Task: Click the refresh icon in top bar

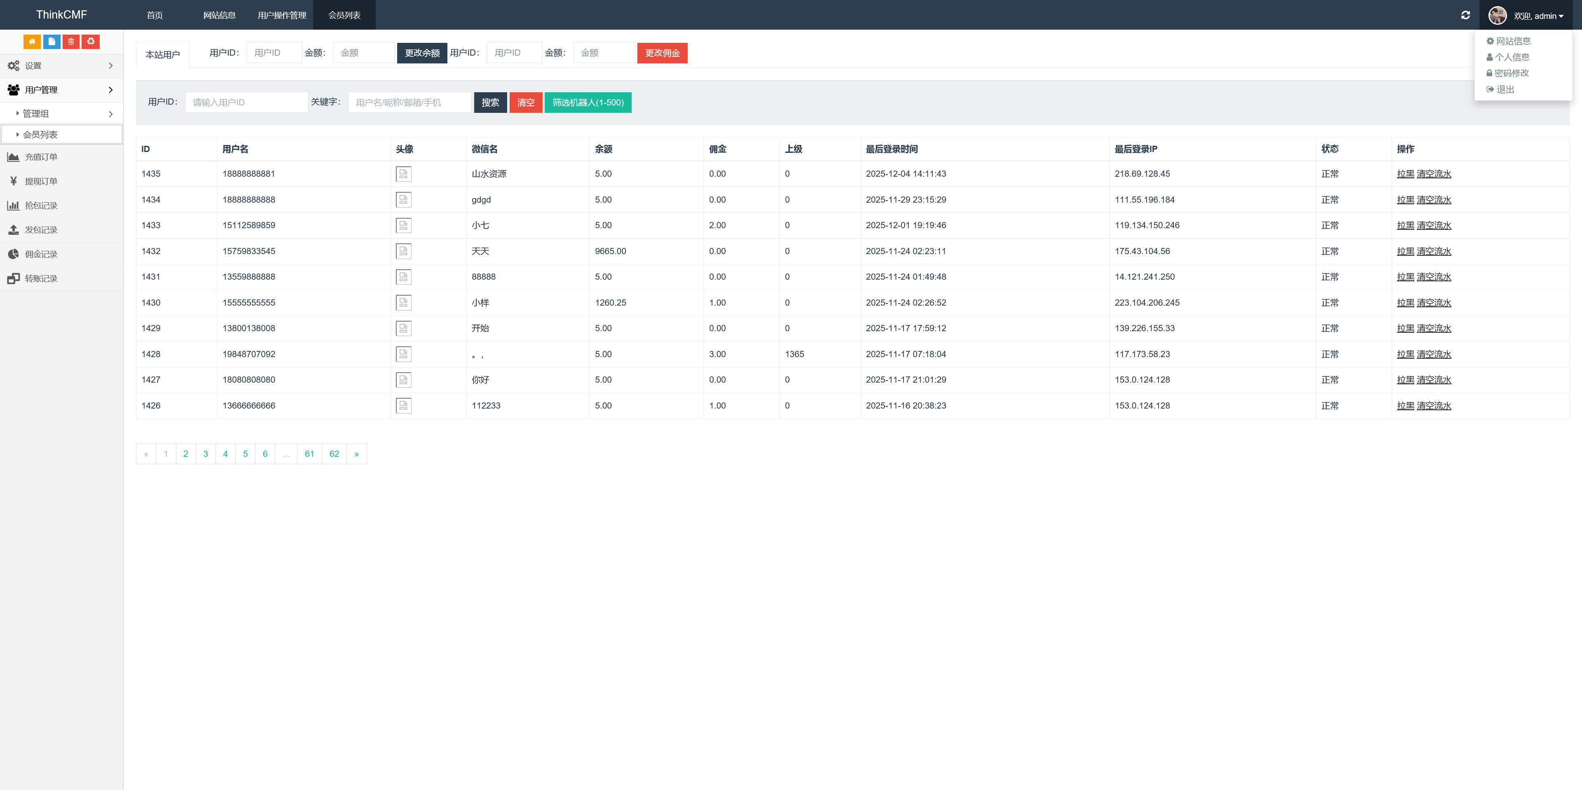Action: tap(1465, 15)
